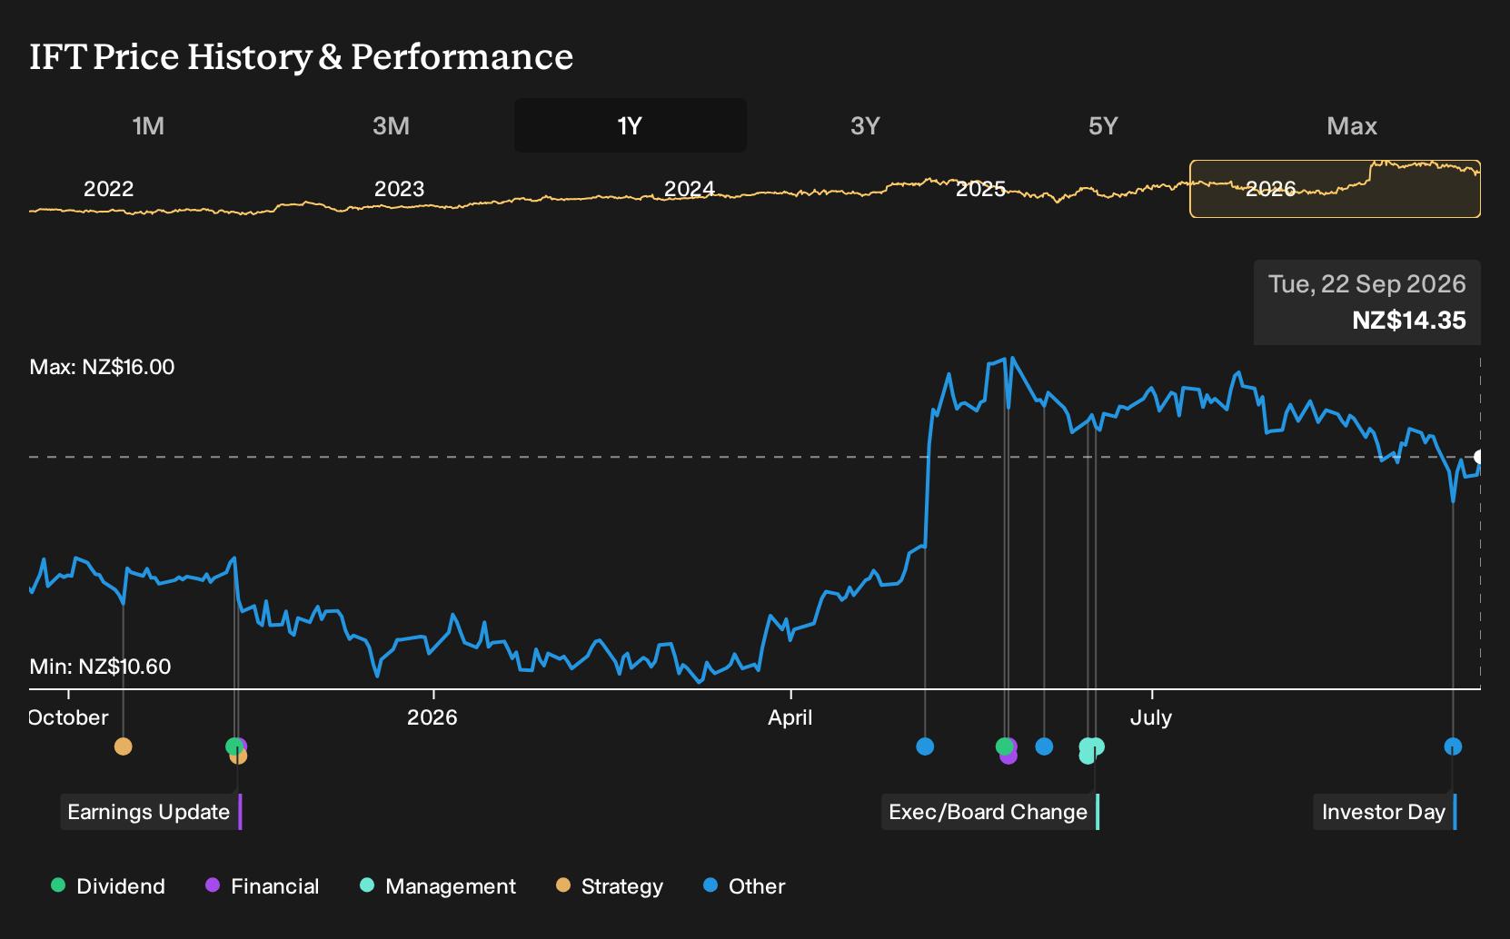Show the 5Y price history
1510x939 pixels.
pyautogui.click(x=1103, y=125)
